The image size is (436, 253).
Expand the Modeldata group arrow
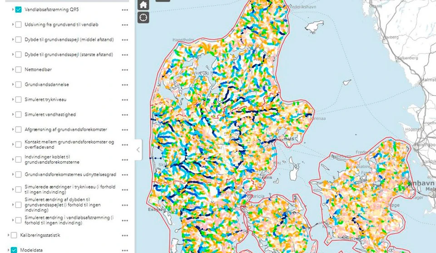[8, 250]
